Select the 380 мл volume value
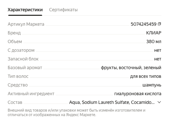 click(x=154, y=41)
